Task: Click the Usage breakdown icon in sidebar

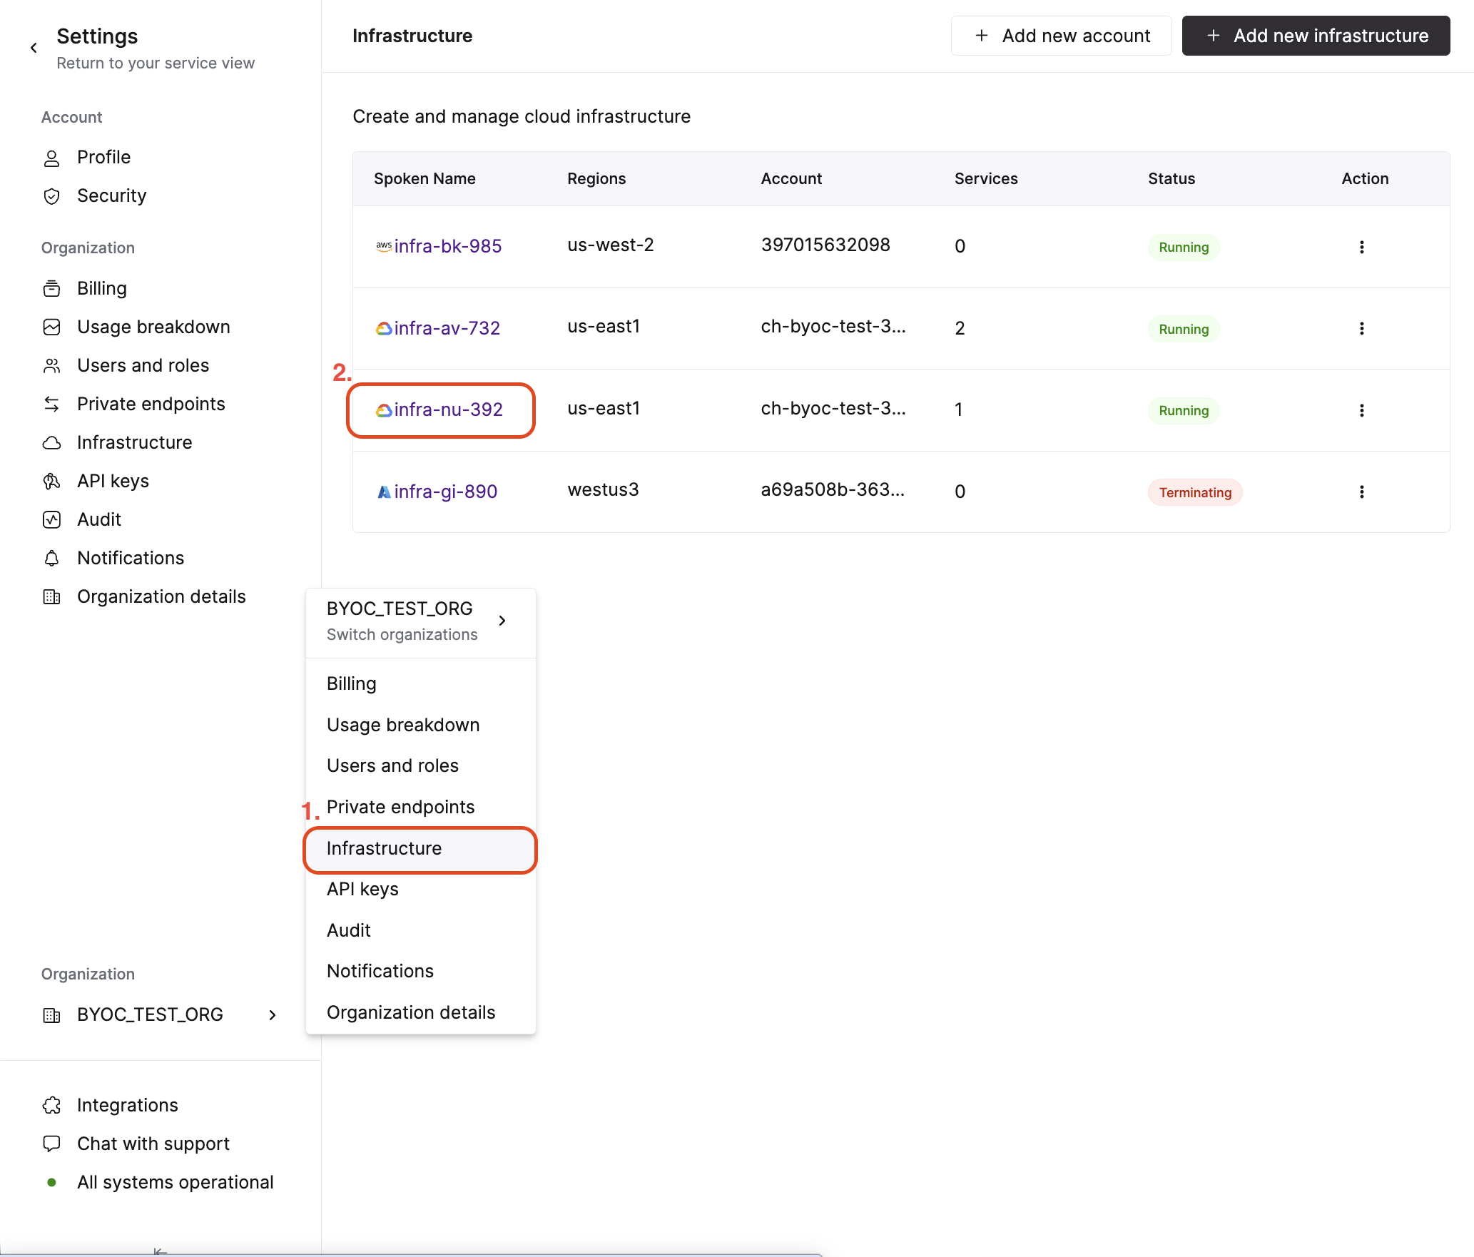Action: click(x=51, y=327)
